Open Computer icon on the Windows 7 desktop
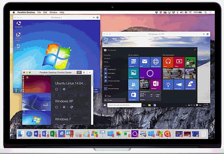This screenshot has width=224, height=154. [x=19, y=24]
